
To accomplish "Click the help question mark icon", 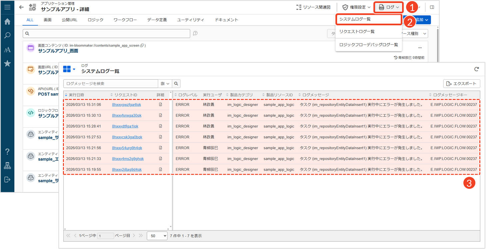I will pyautogui.click(x=7, y=152).
